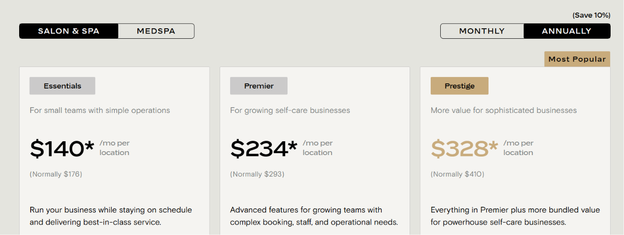Click 'For small teams with simple operations'

click(x=100, y=111)
